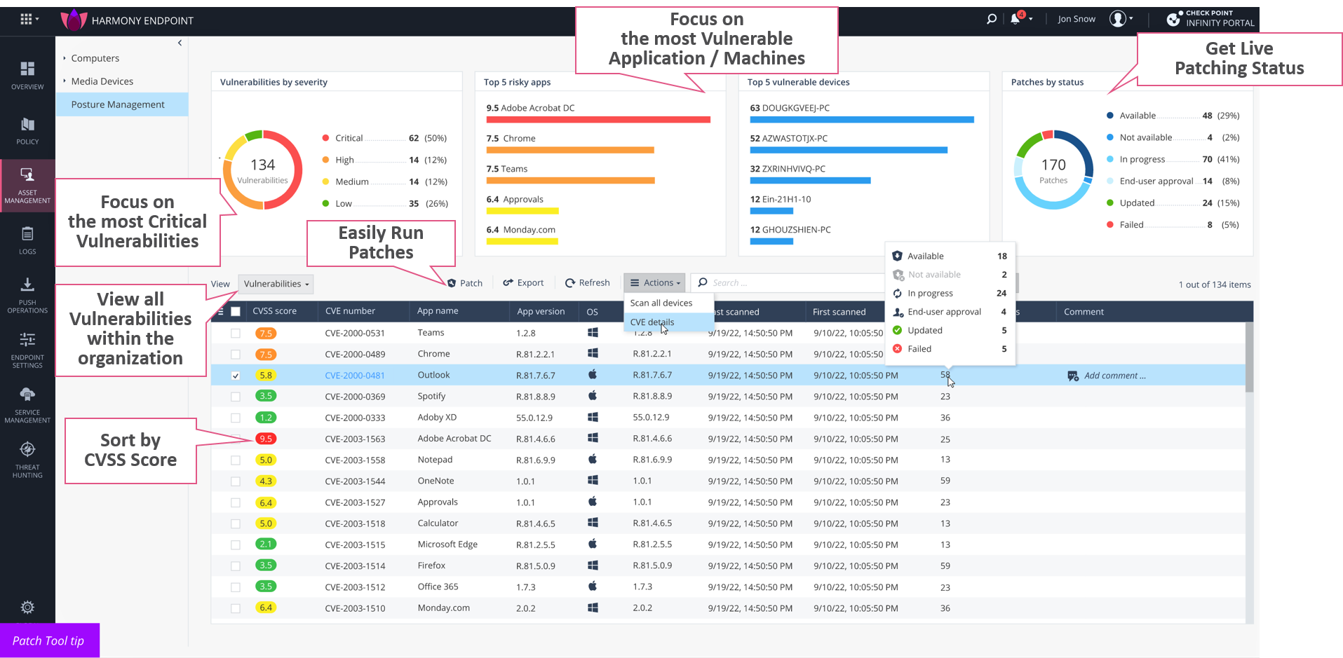Check the CVE-2003-1510 Monday.com row checkbox

236,608
